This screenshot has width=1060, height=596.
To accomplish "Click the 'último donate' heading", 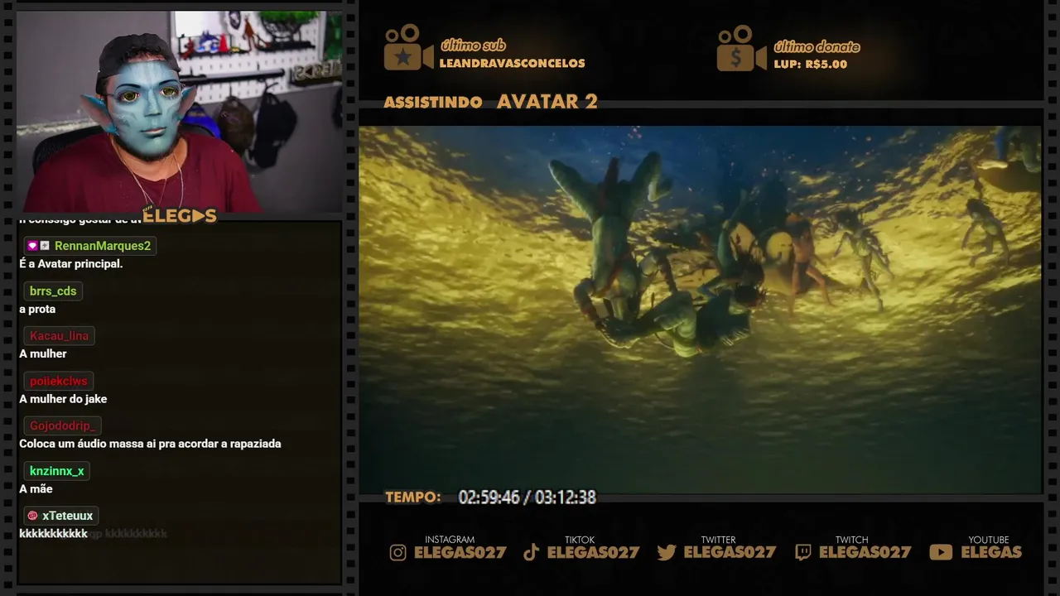I will 817,46.
